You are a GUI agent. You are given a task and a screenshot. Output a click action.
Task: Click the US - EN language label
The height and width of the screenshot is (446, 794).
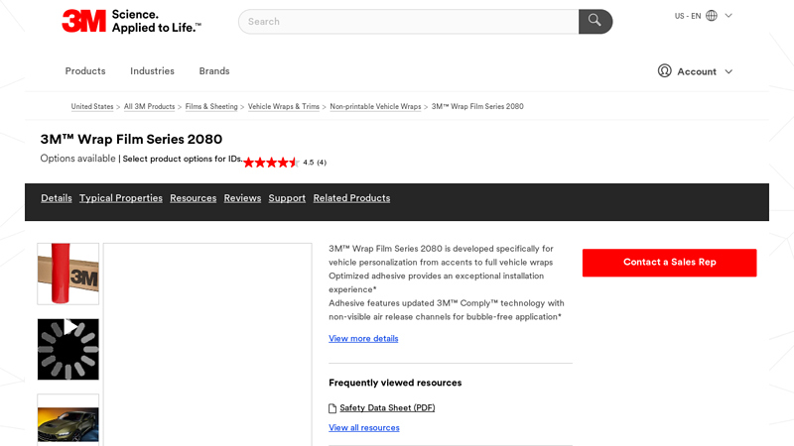688,16
